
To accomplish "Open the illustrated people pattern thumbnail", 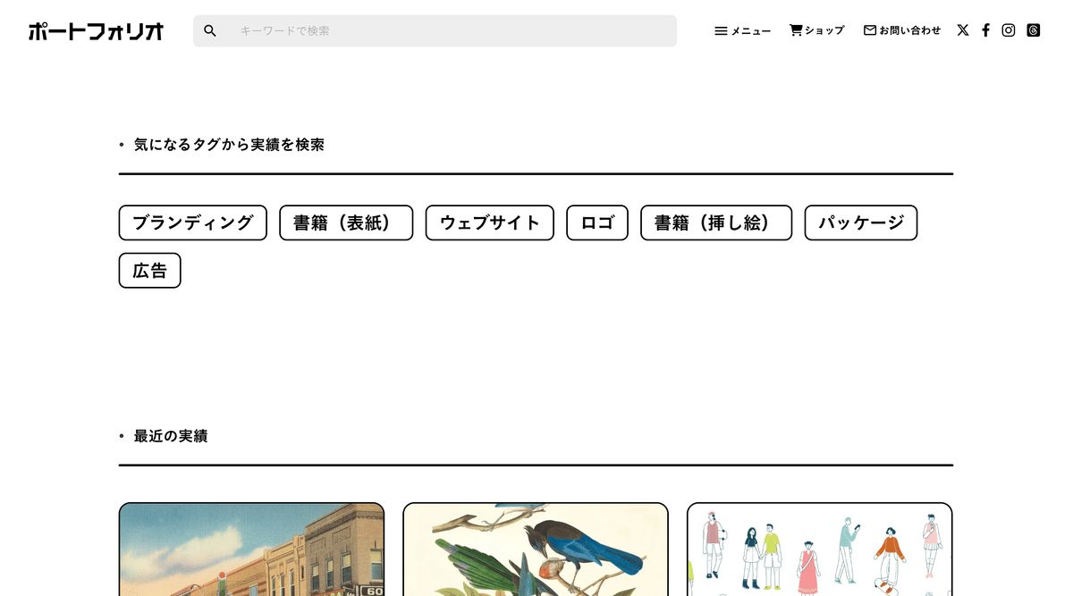I will click(x=820, y=549).
